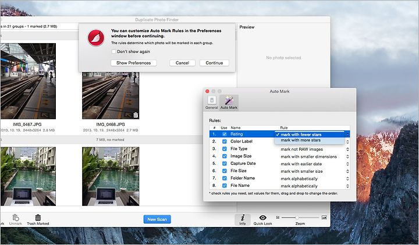Select the left pool photo thumbnail

pos(28,176)
